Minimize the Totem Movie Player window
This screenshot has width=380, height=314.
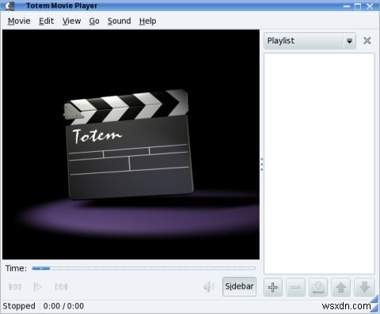pyautogui.click(x=347, y=6)
